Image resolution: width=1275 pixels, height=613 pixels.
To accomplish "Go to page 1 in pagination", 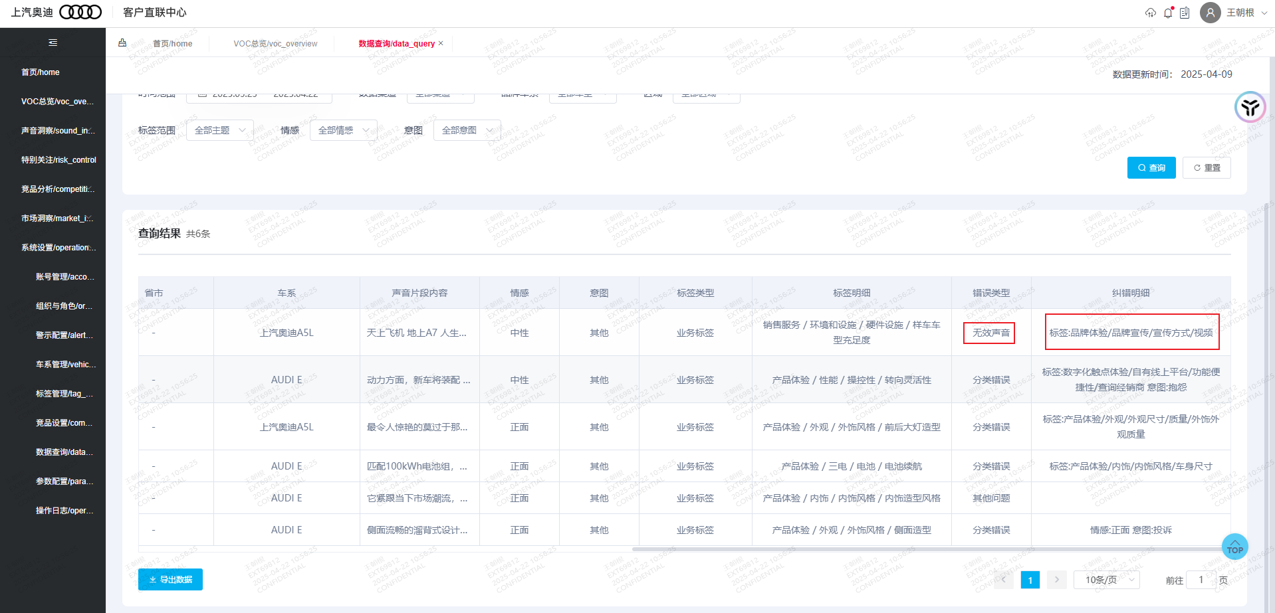I will point(1030,580).
